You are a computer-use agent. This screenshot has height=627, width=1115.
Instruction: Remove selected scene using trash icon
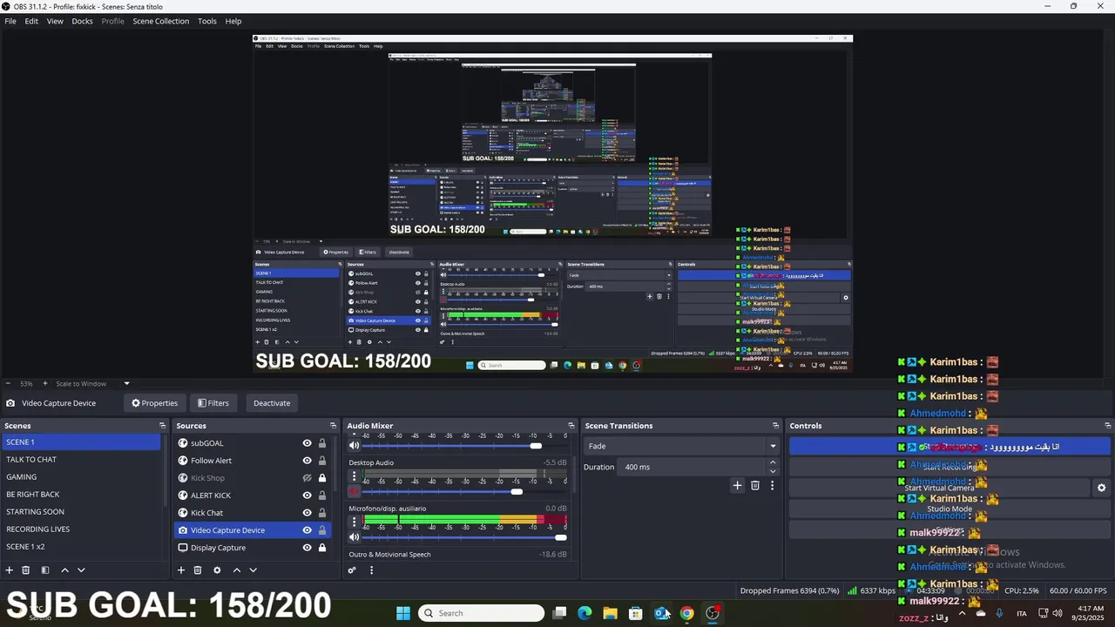coord(26,570)
